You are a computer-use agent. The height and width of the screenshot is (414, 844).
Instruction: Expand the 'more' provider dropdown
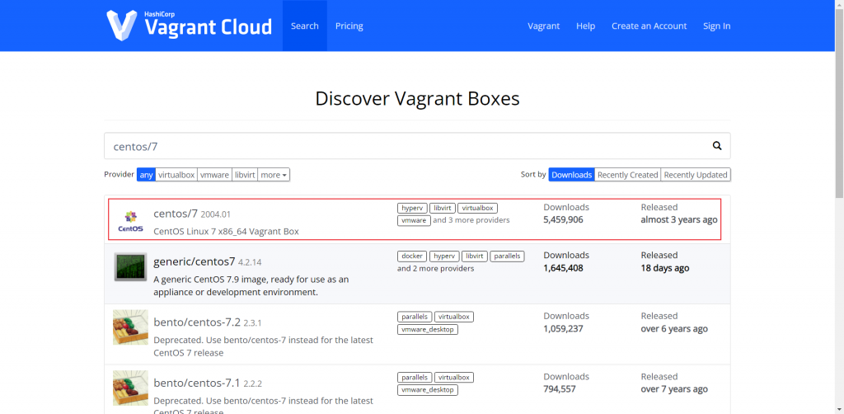coord(274,175)
